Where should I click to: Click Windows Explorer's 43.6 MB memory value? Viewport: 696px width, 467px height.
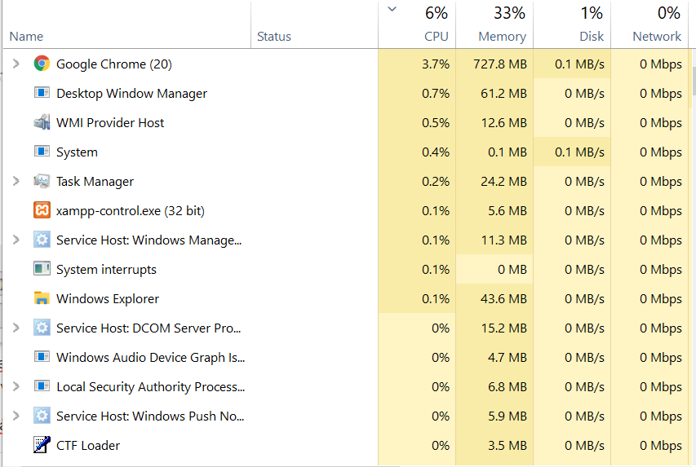click(503, 298)
